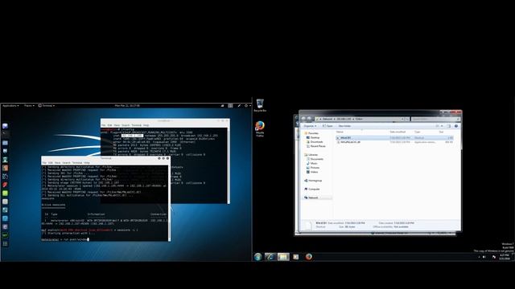The image size is (515, 289).
Task: Click the topmost icon in the Kali dock
Action: point(5,126)
